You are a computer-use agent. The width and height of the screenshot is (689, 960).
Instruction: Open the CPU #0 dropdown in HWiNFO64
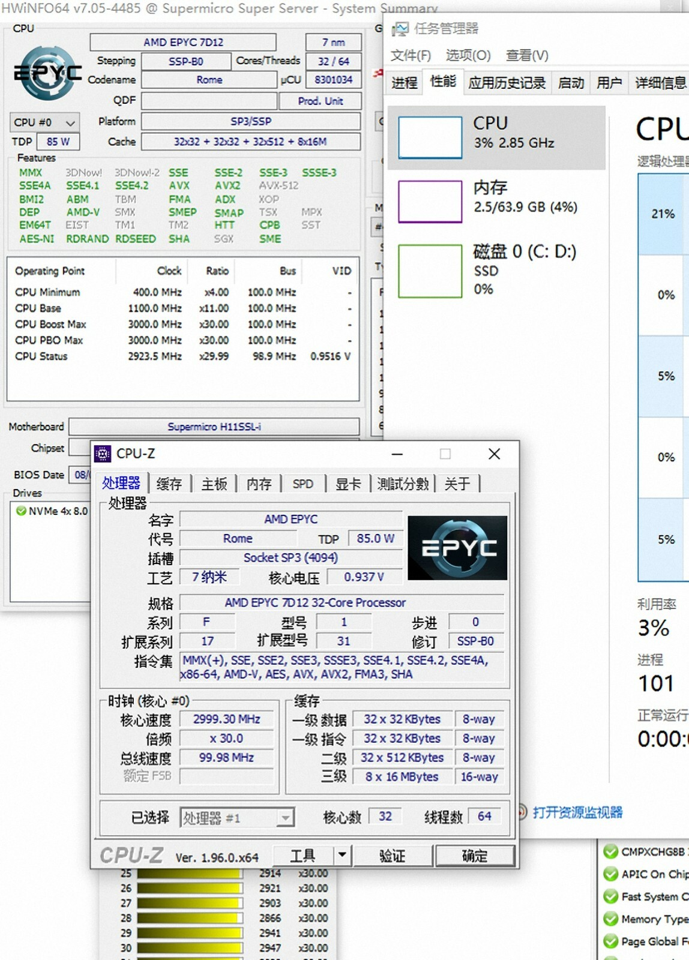44,122
